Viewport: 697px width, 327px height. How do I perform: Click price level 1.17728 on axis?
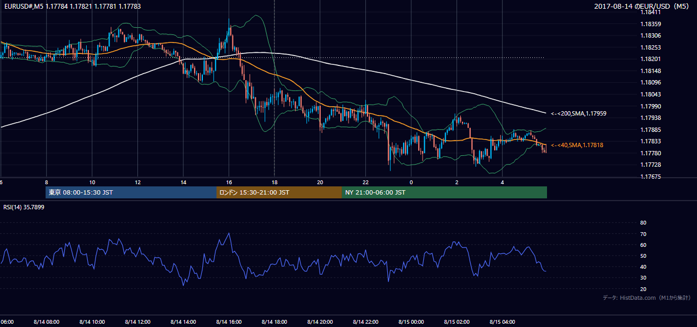(650, 165)
